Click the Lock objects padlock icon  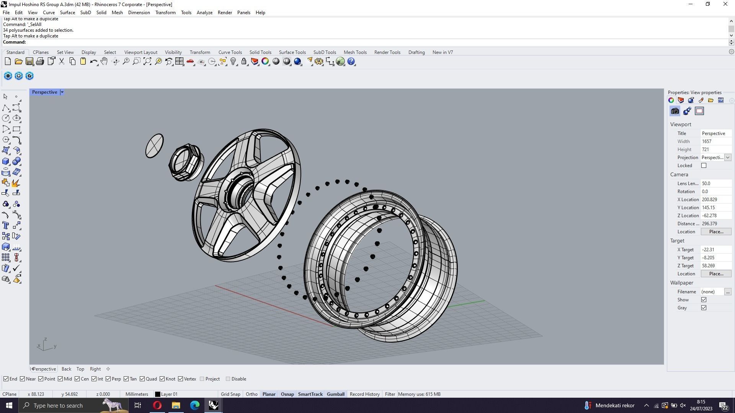tap(244, 62)
